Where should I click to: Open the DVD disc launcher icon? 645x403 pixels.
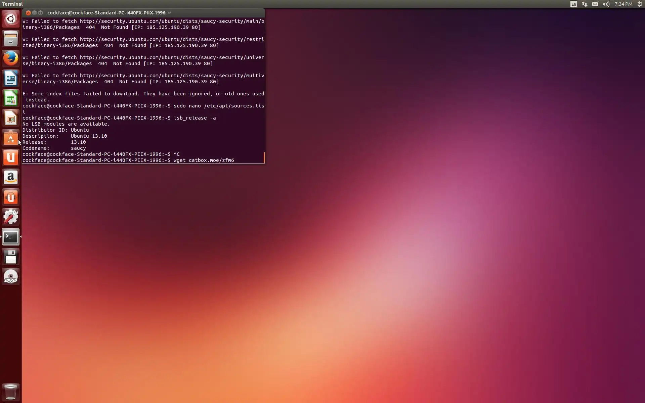click(x=11, y=277)
